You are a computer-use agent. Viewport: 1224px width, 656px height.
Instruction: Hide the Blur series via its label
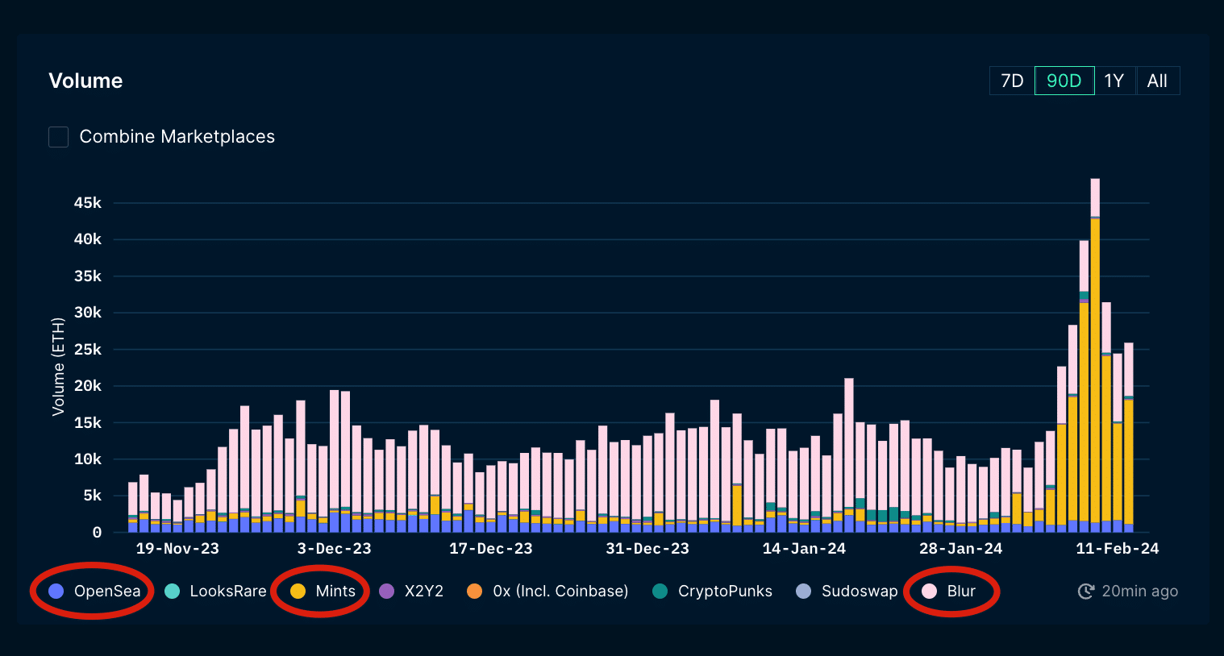(x=961, y=592)
